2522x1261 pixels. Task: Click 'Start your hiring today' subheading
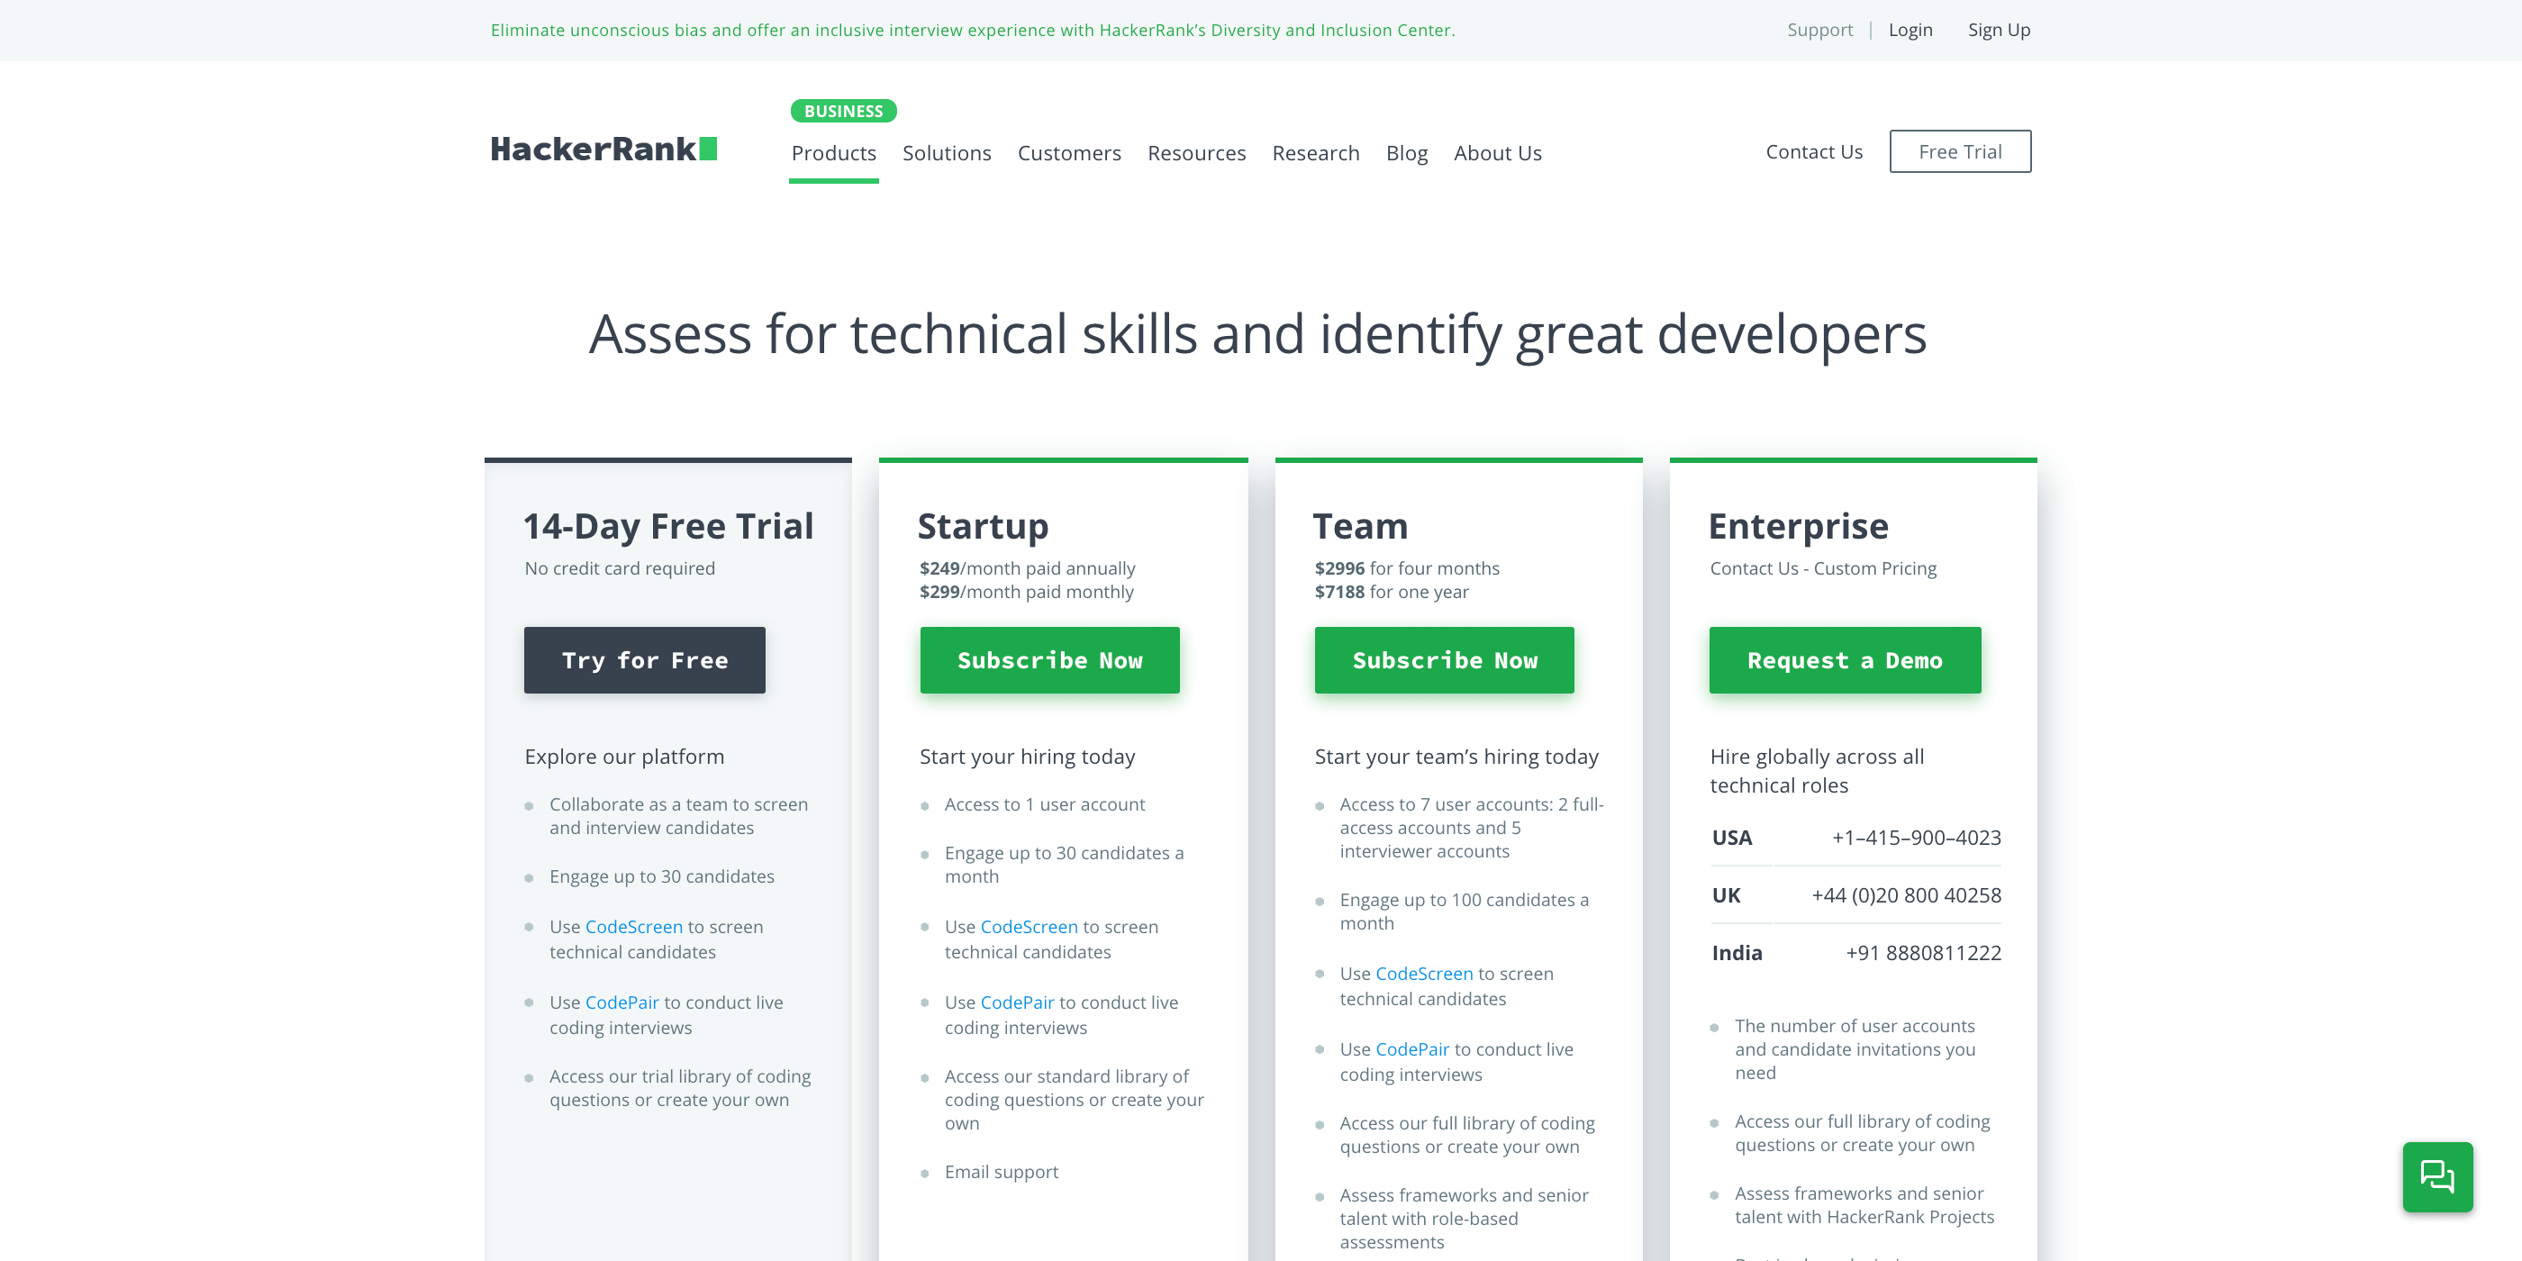(1027, 756)
